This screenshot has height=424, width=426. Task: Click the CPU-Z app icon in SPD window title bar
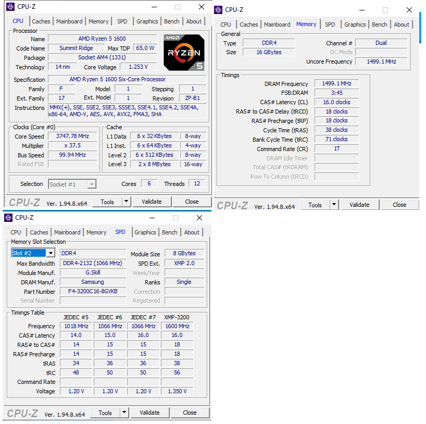click(x=8, y=218)
